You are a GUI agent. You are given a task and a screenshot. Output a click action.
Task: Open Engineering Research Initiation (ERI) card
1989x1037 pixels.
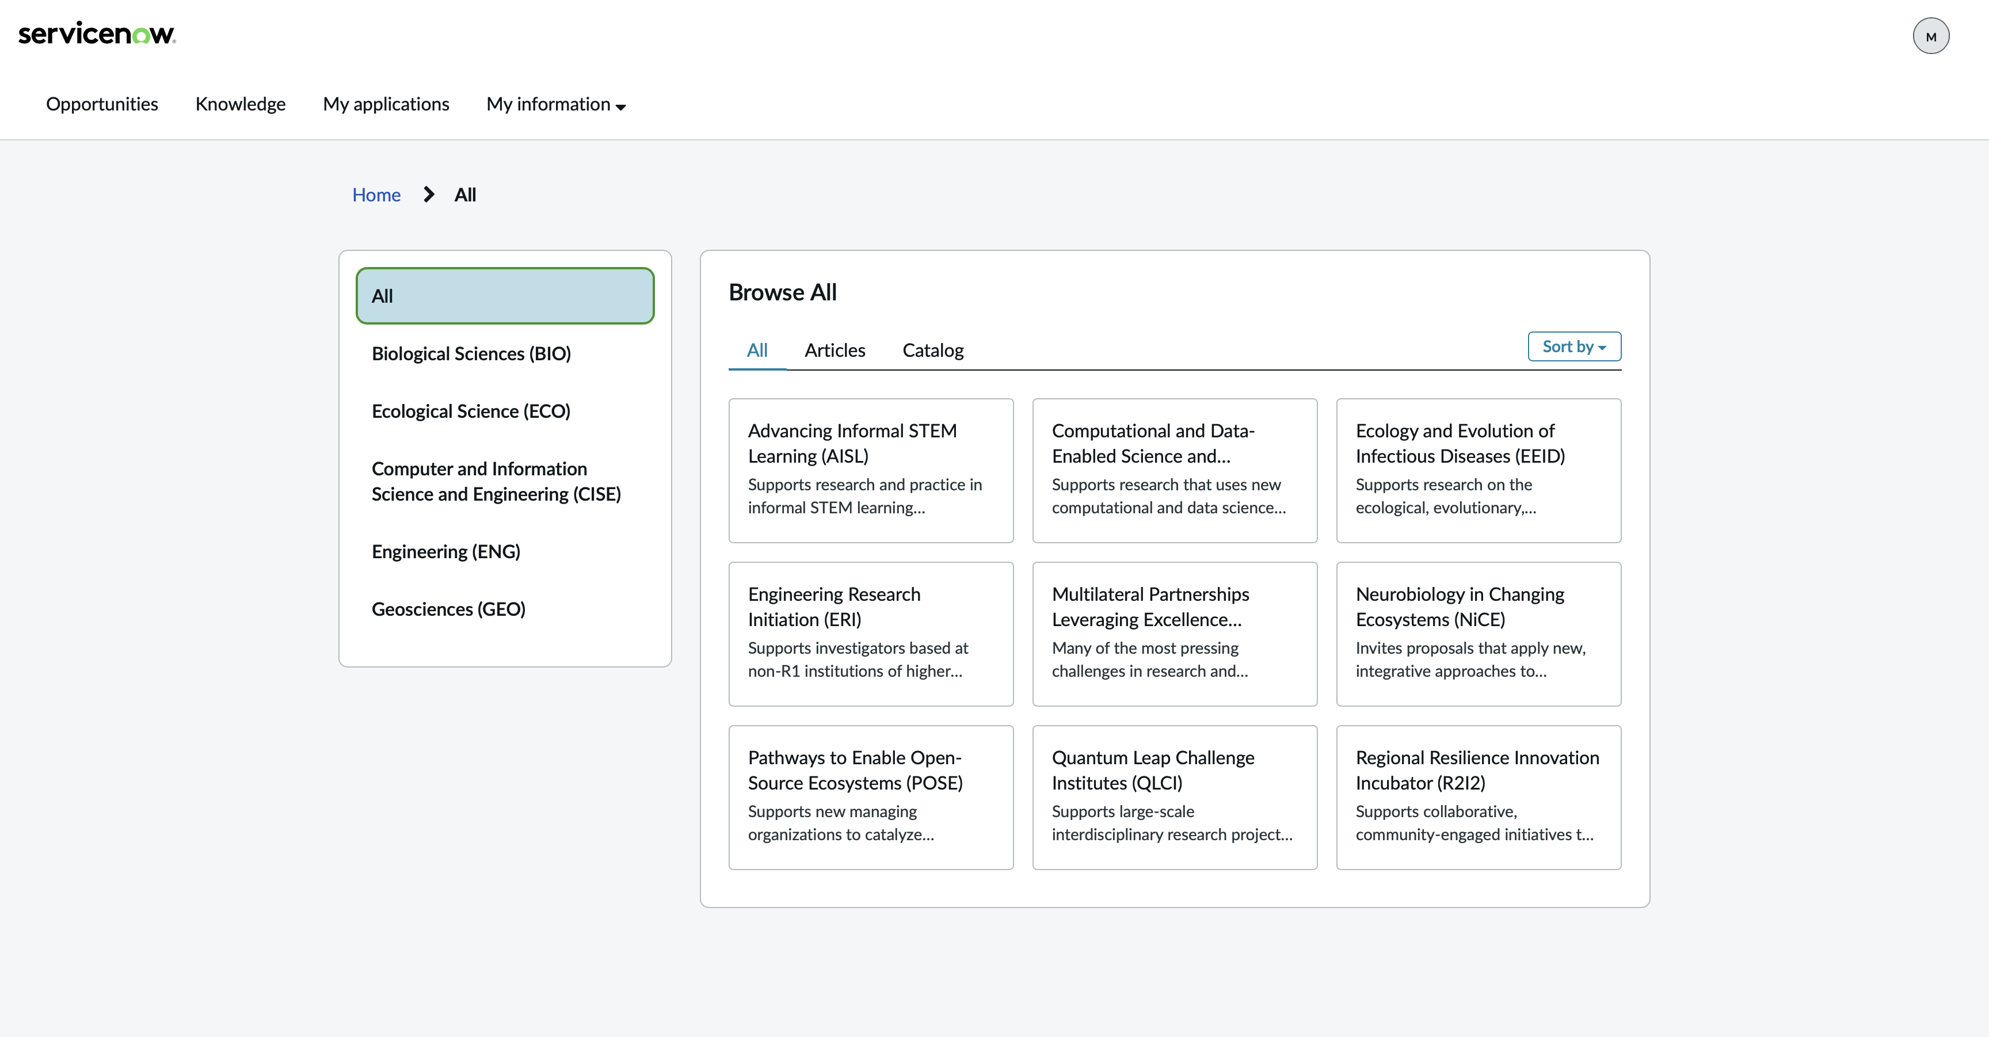871,634
